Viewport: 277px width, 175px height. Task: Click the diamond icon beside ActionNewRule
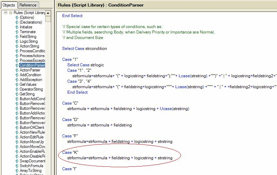17,132
